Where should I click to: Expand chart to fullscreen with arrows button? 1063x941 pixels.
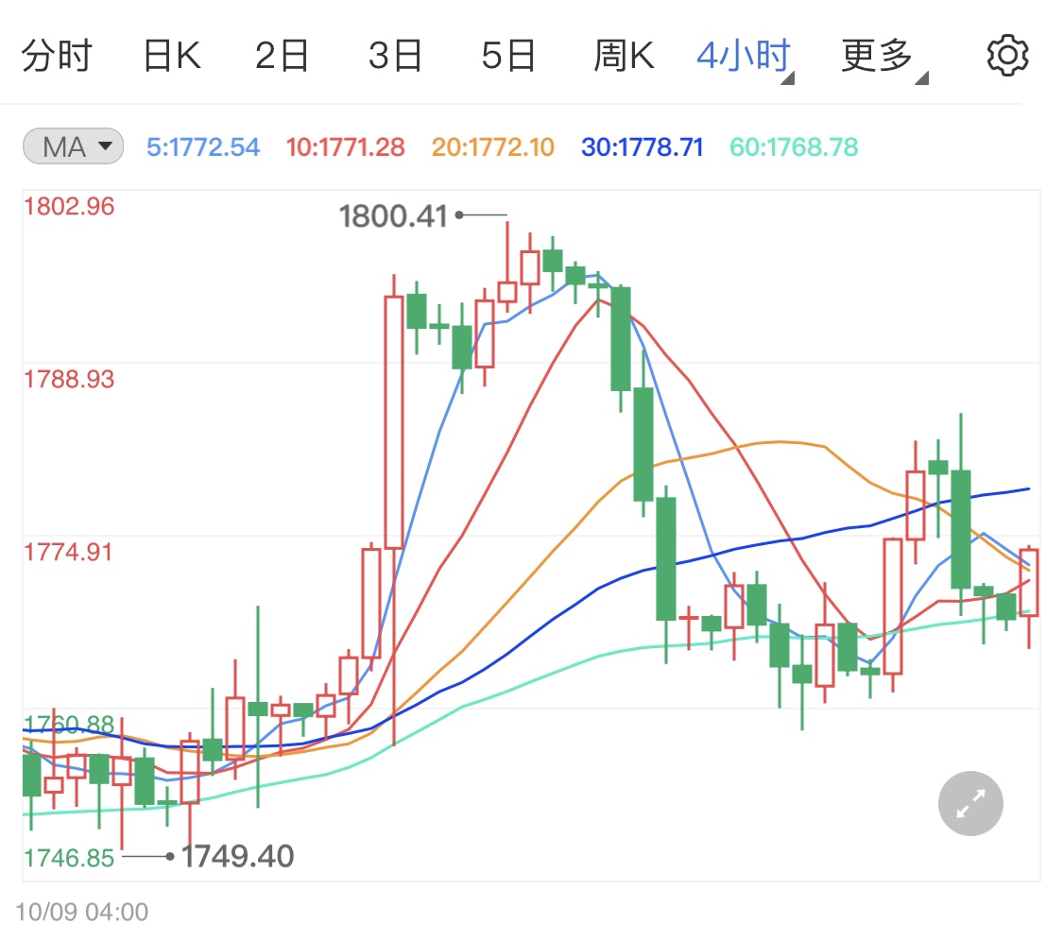point(970,803)
